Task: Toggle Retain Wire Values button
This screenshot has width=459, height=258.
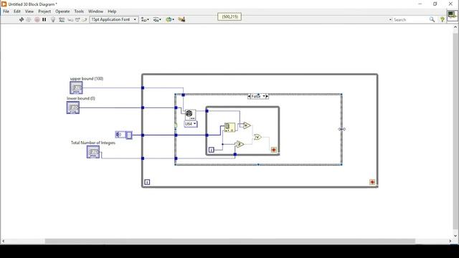Action: pos(62,19)
